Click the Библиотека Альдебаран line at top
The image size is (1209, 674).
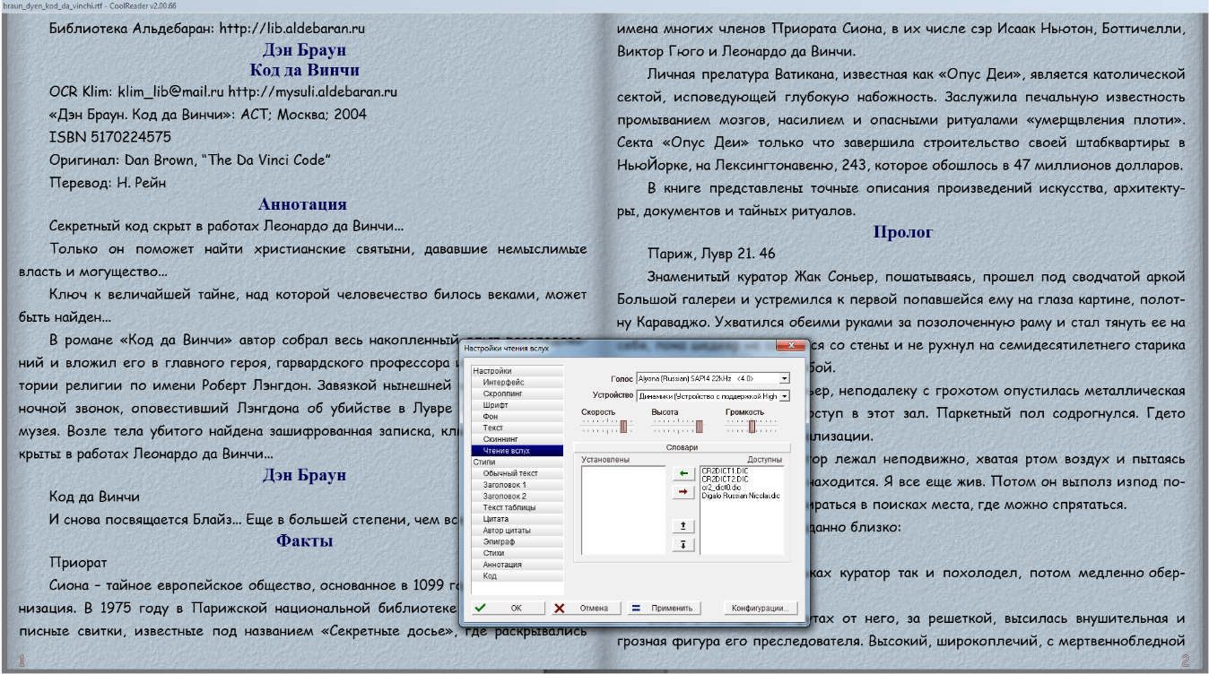pos(207,28)
